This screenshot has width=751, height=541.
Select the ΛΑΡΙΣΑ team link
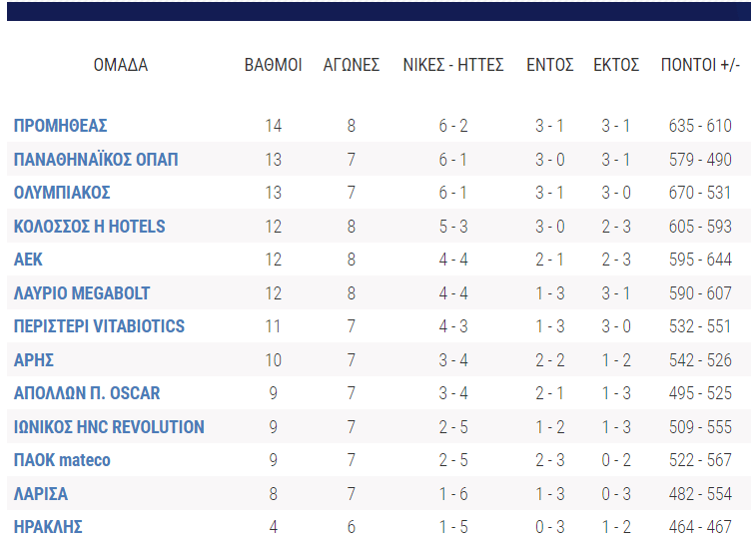41,494
